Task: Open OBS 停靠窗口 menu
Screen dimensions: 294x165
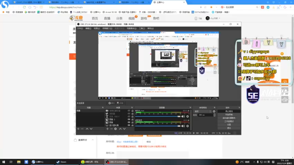Action: click(107, 29)
